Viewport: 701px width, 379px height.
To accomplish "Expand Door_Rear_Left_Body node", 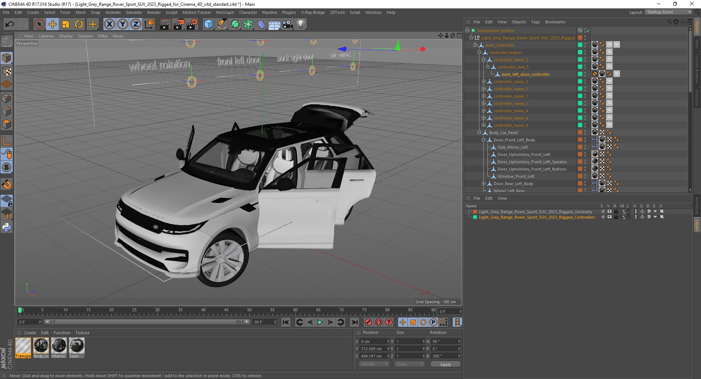I will 483,184.
